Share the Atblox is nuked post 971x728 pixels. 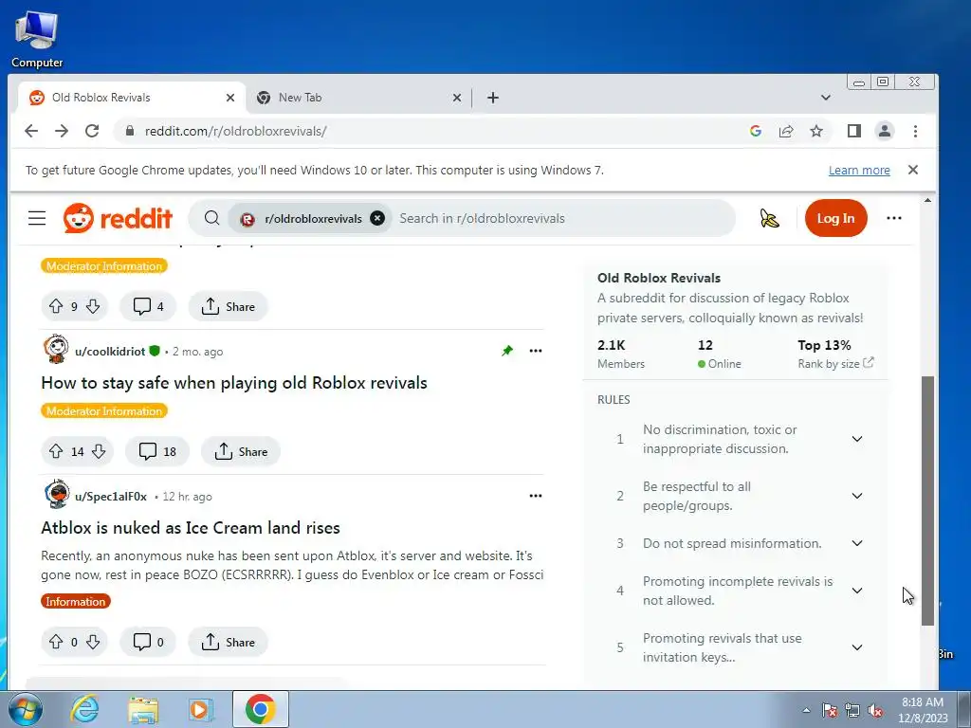tap(228, 642)
